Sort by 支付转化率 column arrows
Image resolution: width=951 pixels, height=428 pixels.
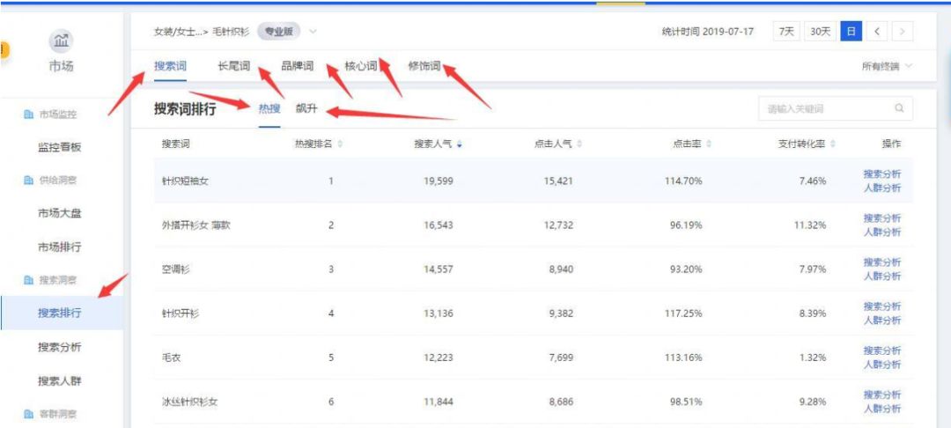(x=833, y=144)
